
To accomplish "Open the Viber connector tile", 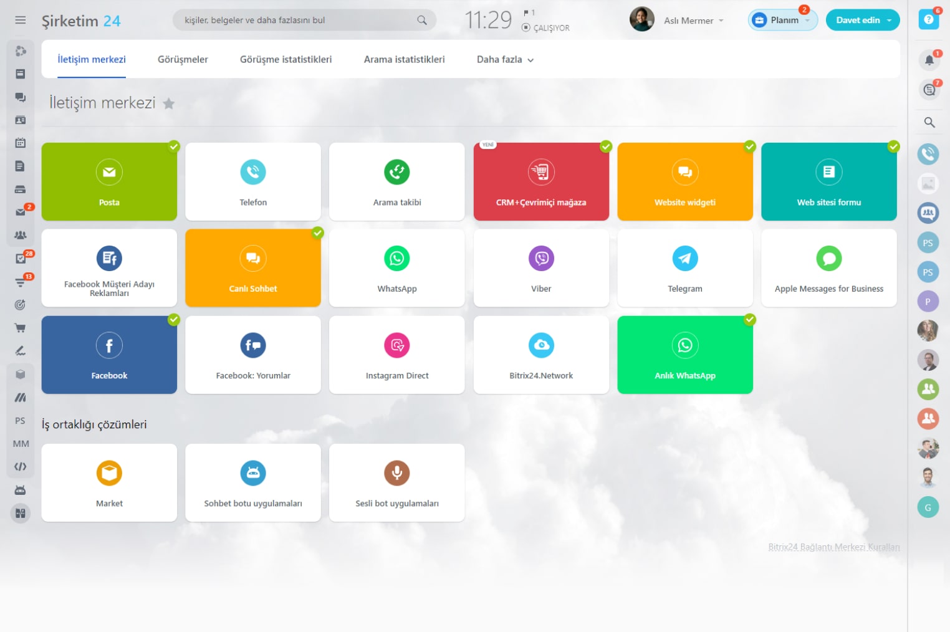I will (x=541, y=268).
